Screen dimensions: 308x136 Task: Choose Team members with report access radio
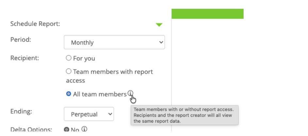pyautogui.click(x=68, y=71)
